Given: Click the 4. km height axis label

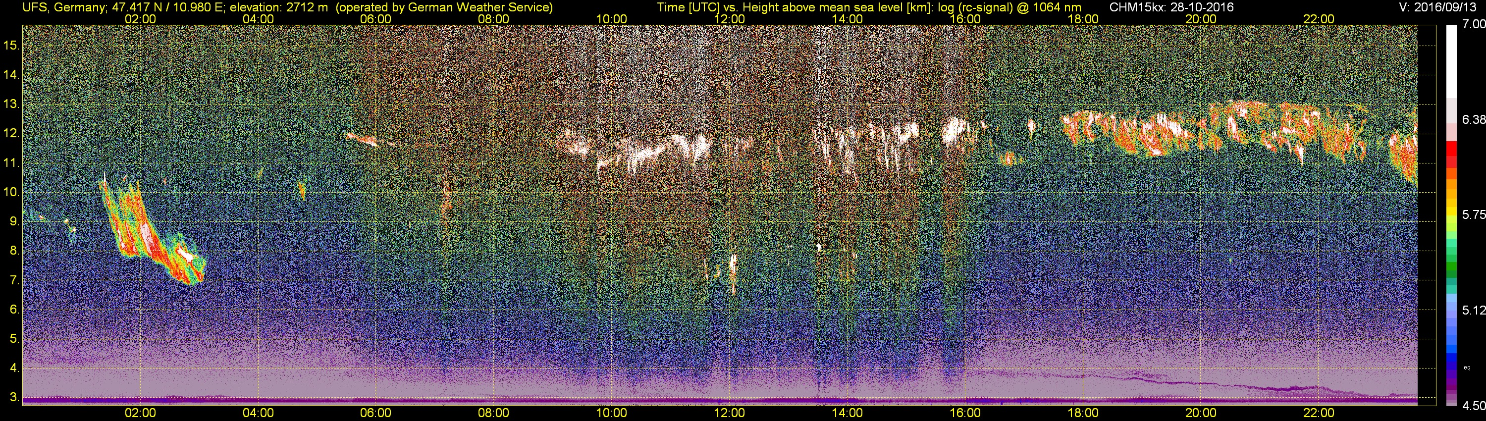Looking at the screenshot, I should click(14, 368).
